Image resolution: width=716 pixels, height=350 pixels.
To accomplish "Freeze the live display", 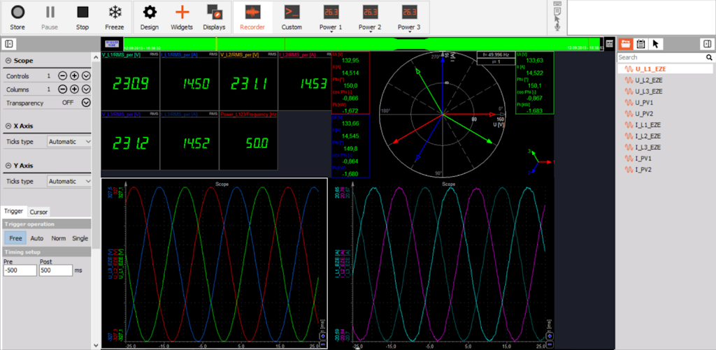I will [x=115, y=17].
